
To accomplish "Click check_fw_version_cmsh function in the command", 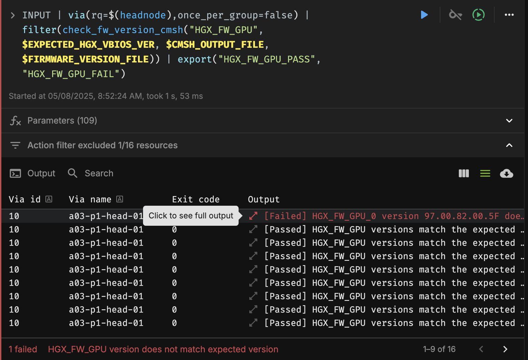I will tap(123, 30).
